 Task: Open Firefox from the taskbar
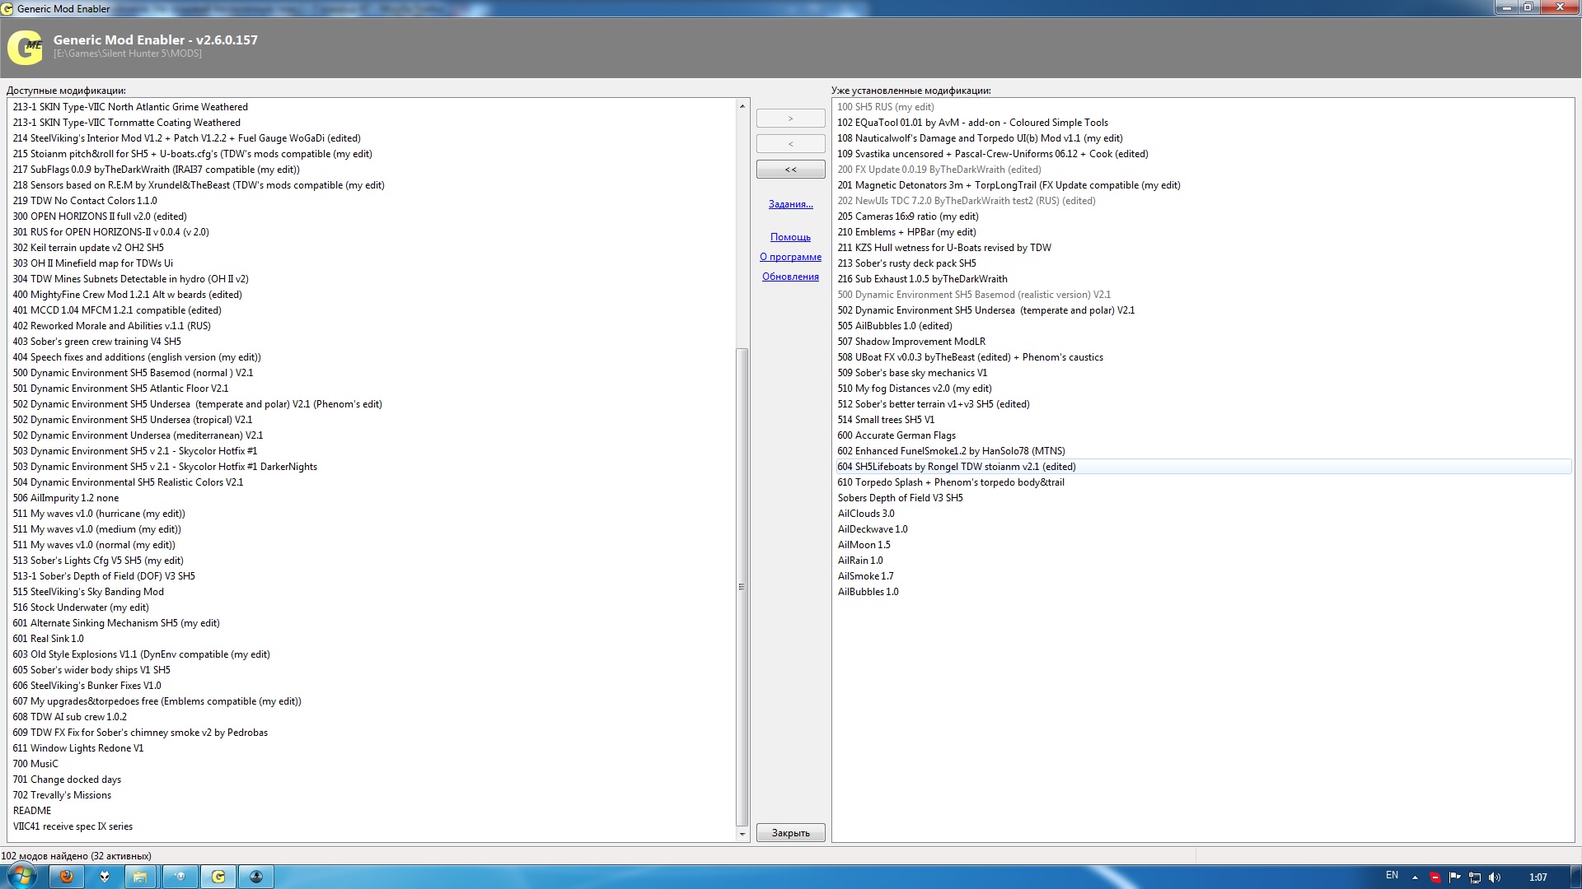click(x=67, y=877)
